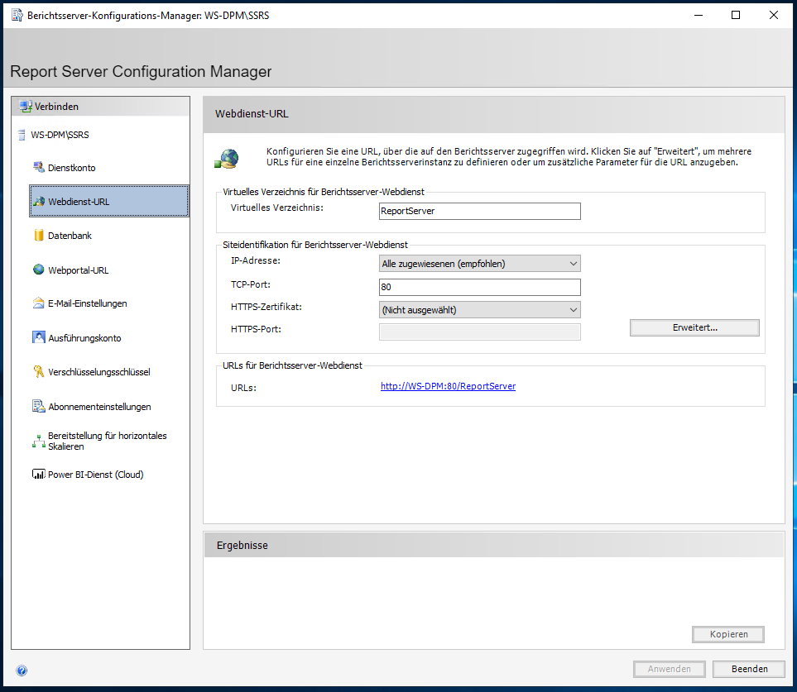Maximize the Konfigurations-Manager window

click(x=736, y=15)
